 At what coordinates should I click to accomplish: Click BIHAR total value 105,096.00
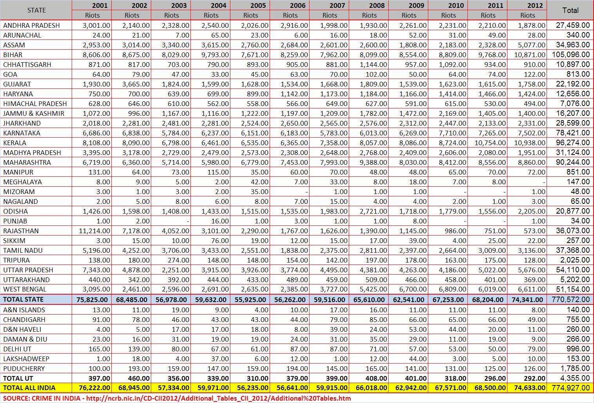coord(570,55)
